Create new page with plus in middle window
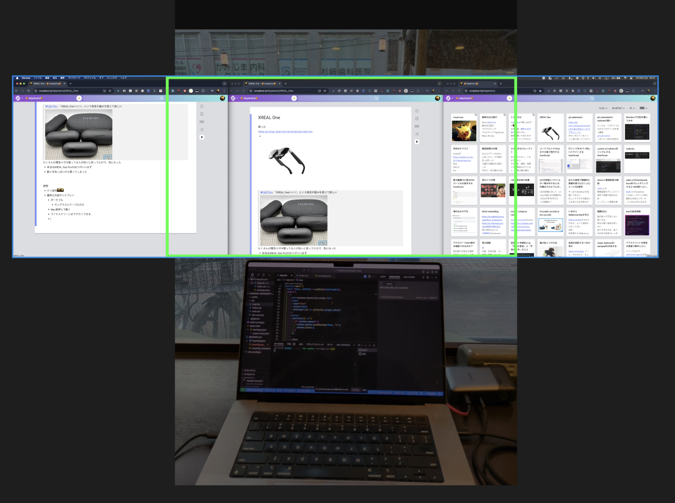The height and width of the screenshot is (503, 675). pyautogui.click(x=294, y=98)
